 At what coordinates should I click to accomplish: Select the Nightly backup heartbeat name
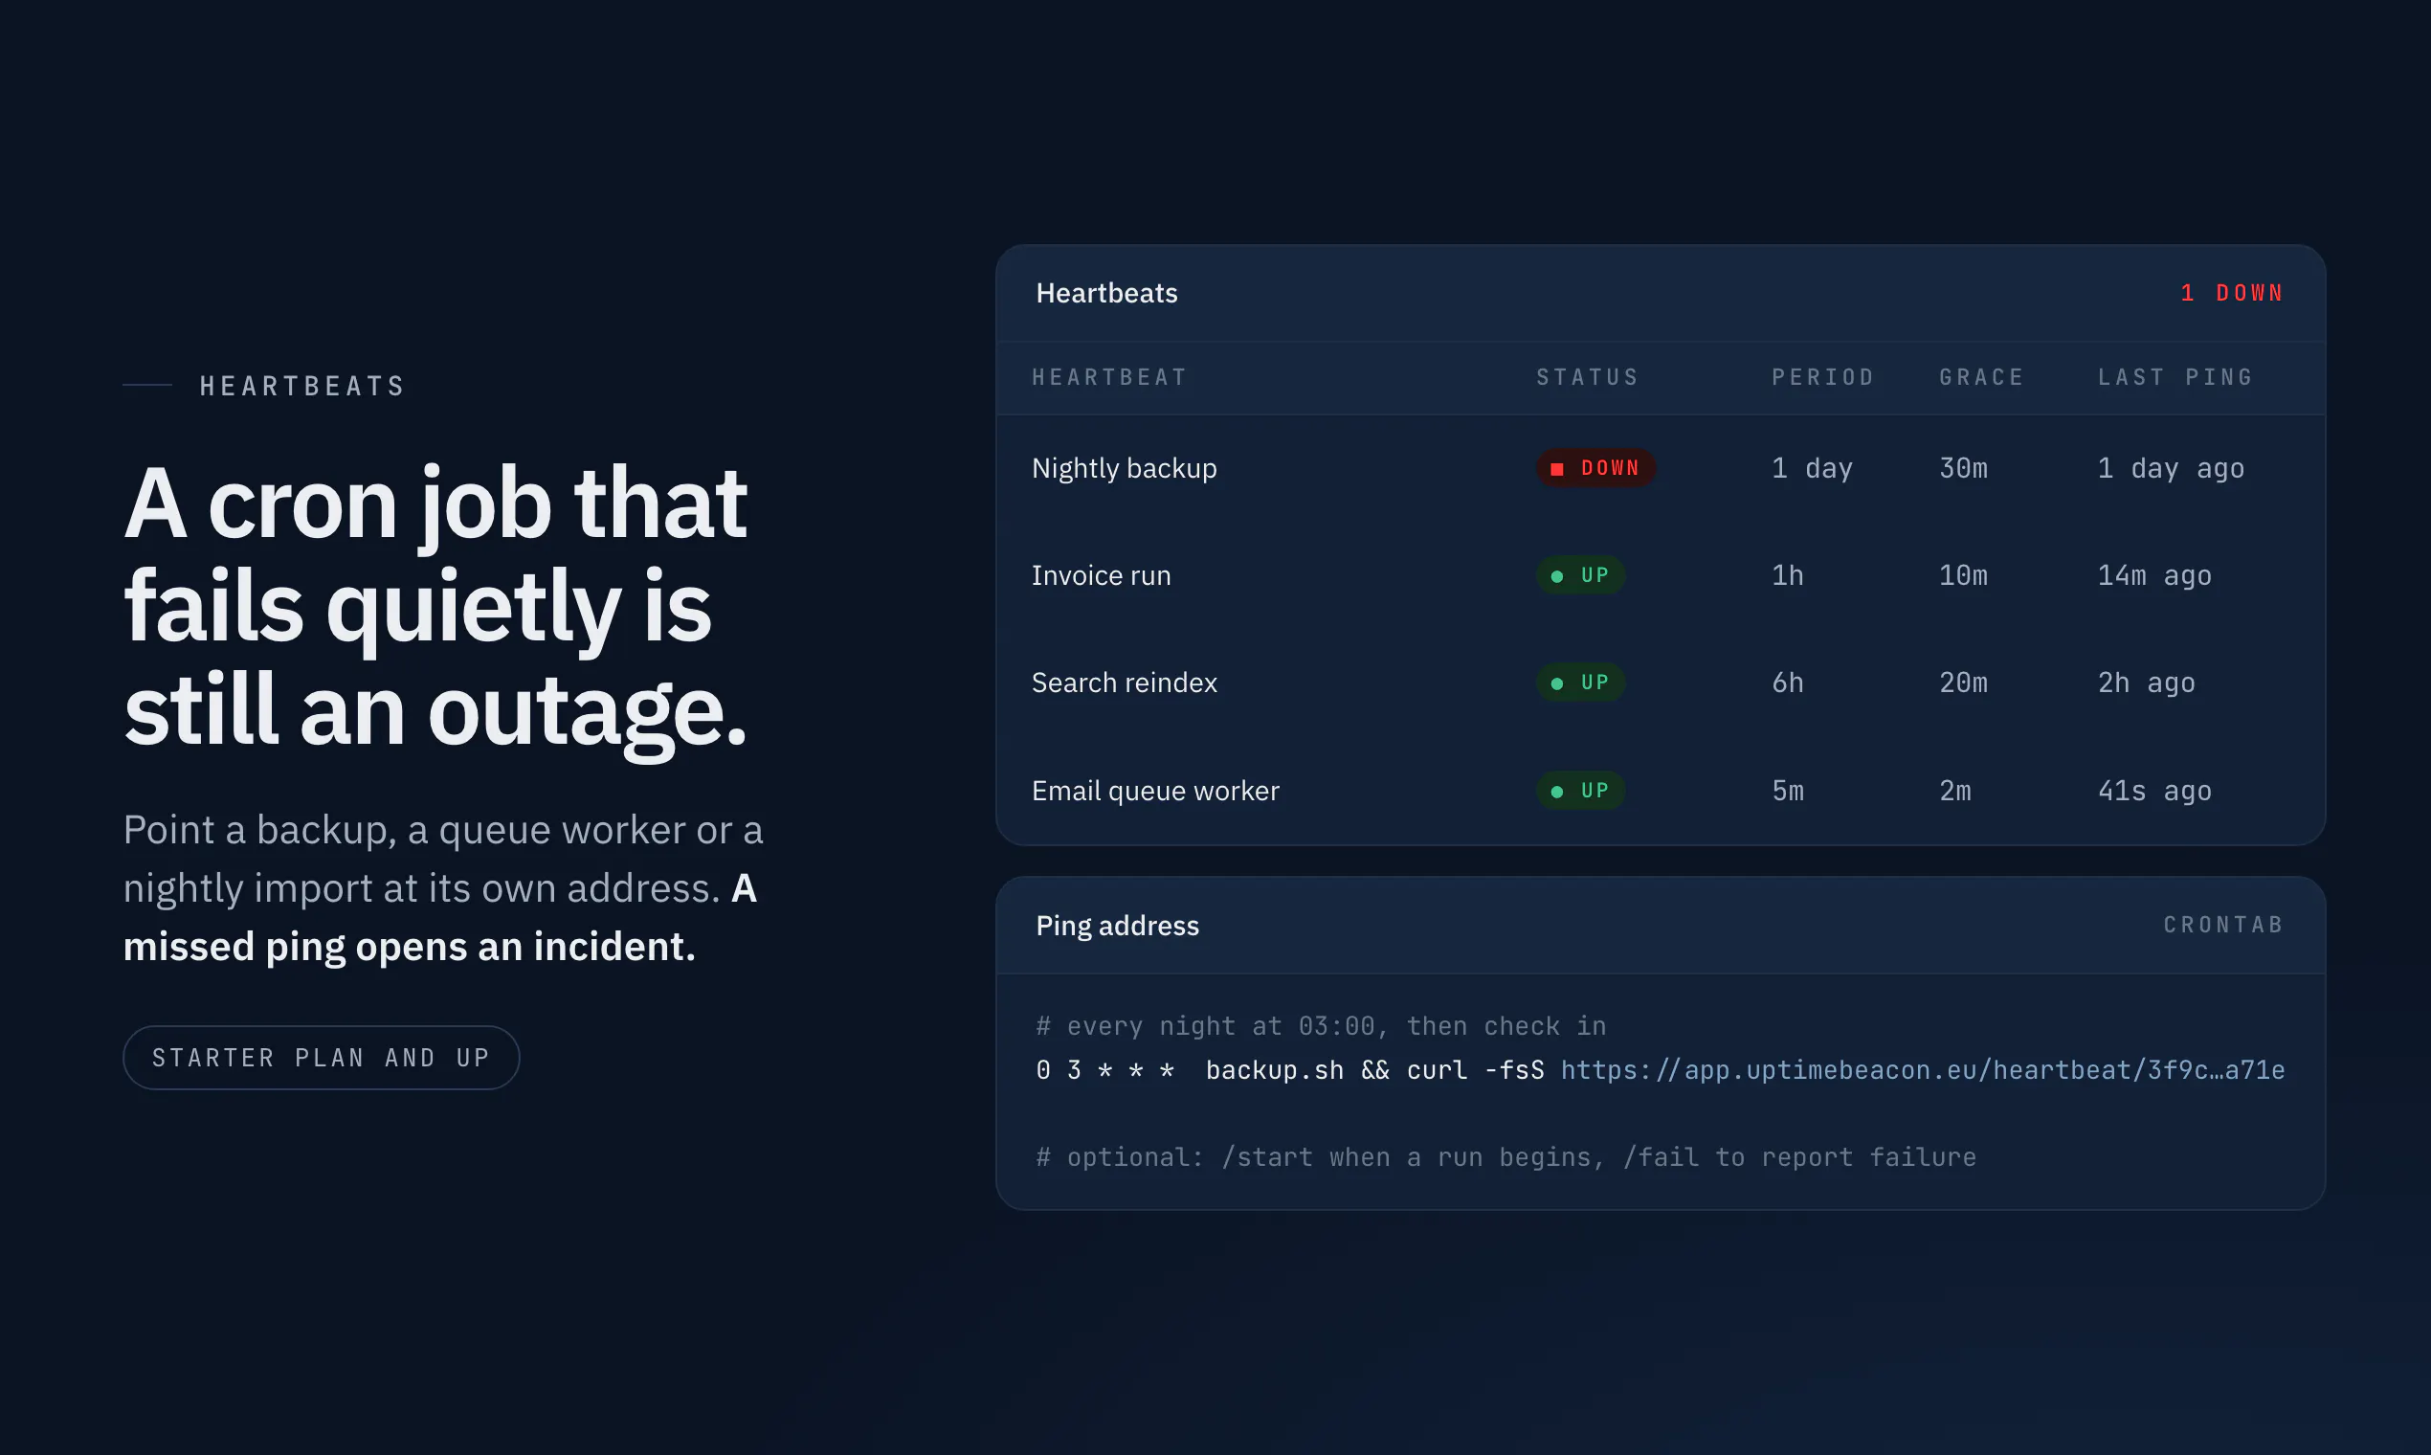coord(1124,468)
